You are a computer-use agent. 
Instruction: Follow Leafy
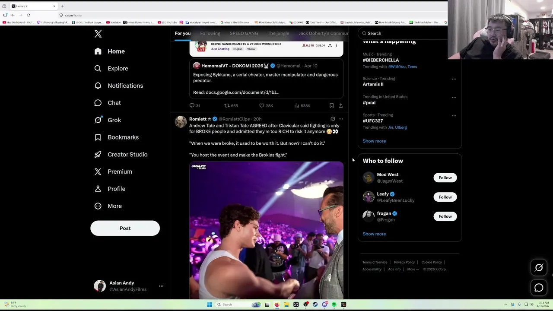(445, 197)
